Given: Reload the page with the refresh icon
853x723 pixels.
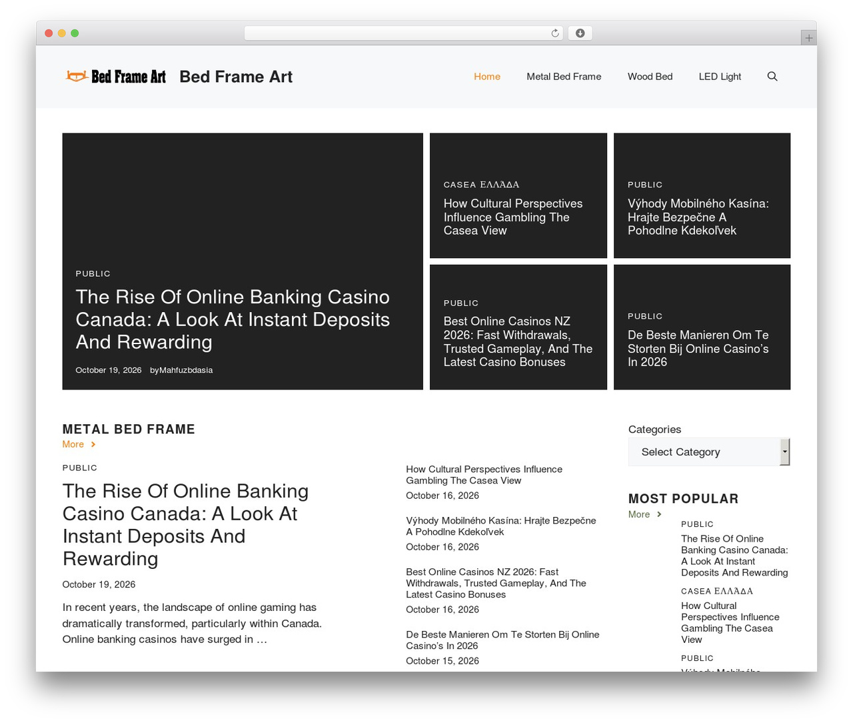Looking at the screenshot, I should pyautogui.click(x=555, y=33).
